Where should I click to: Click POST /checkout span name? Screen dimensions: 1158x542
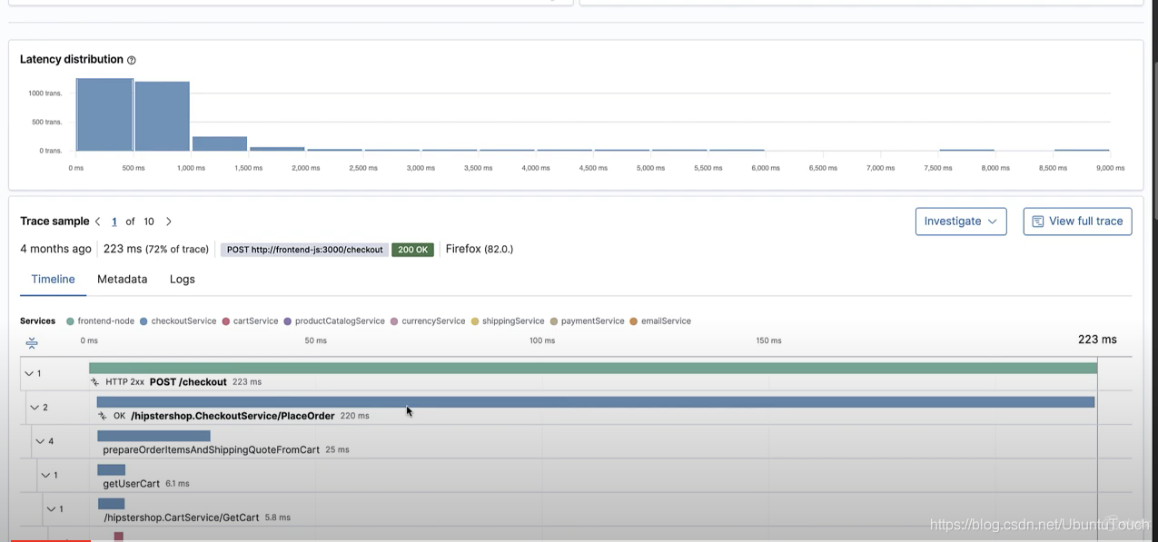click(188, 382)
